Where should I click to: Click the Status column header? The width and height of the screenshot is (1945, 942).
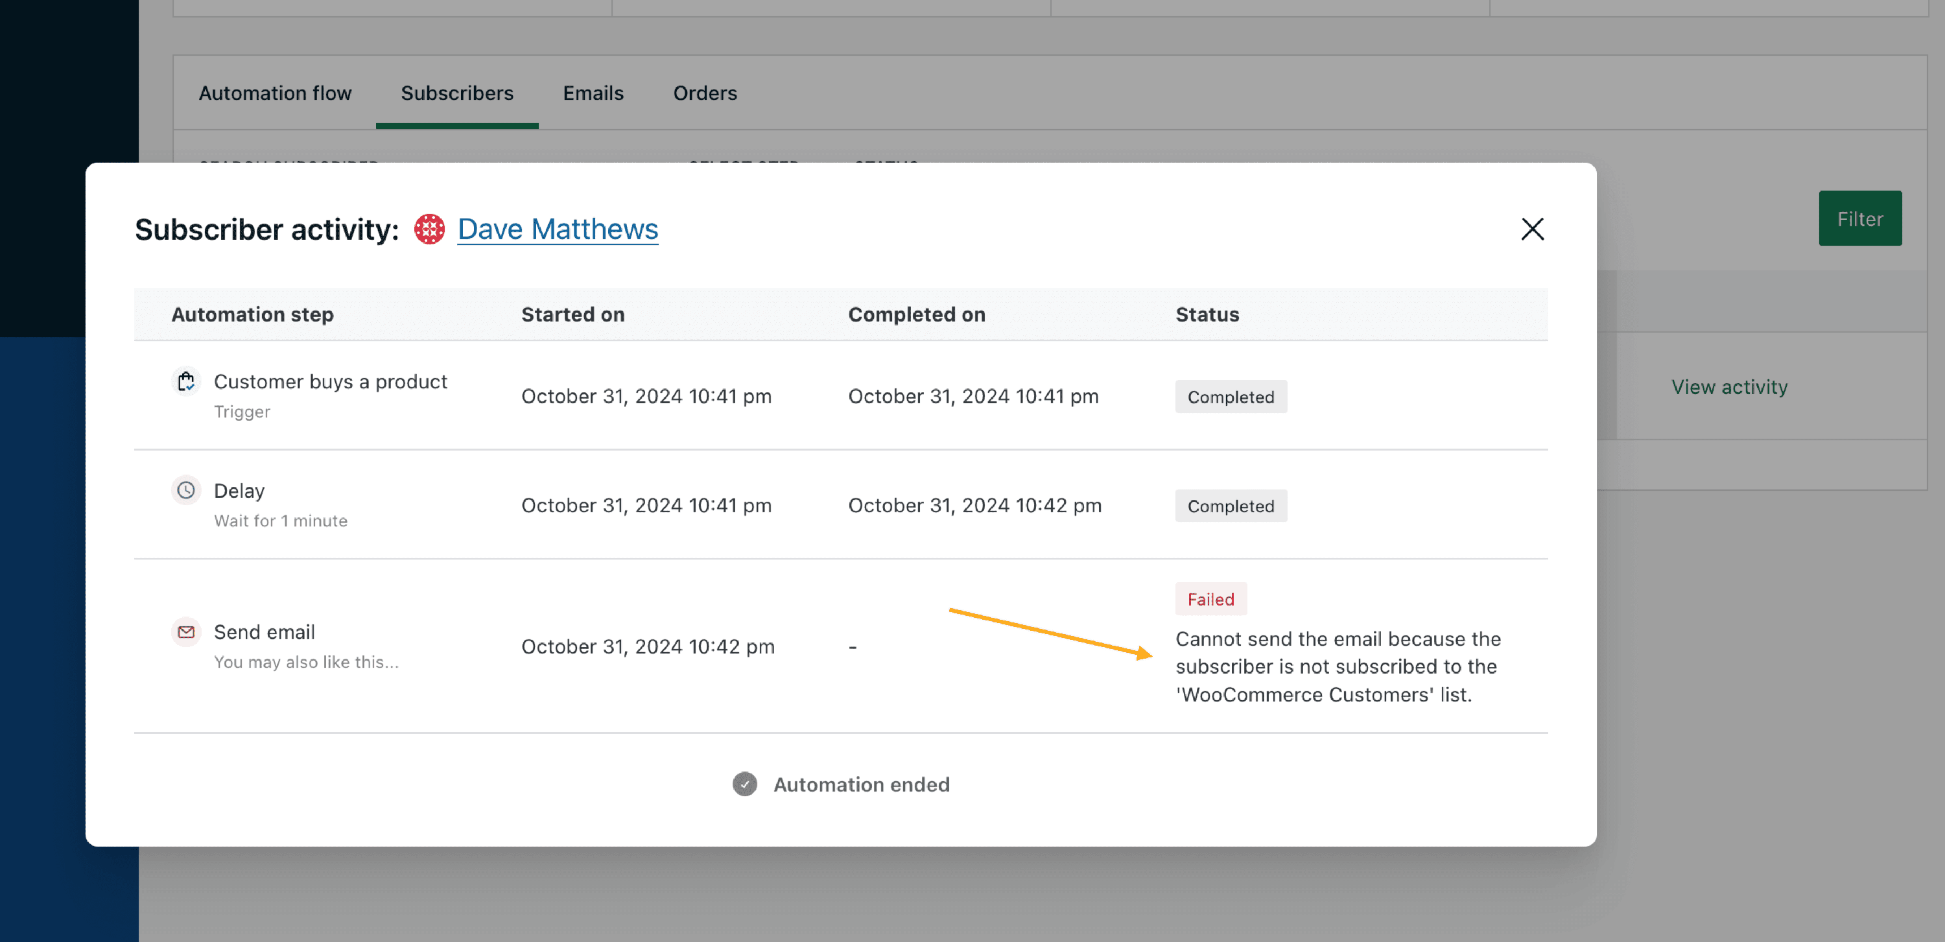point(1207,314)
